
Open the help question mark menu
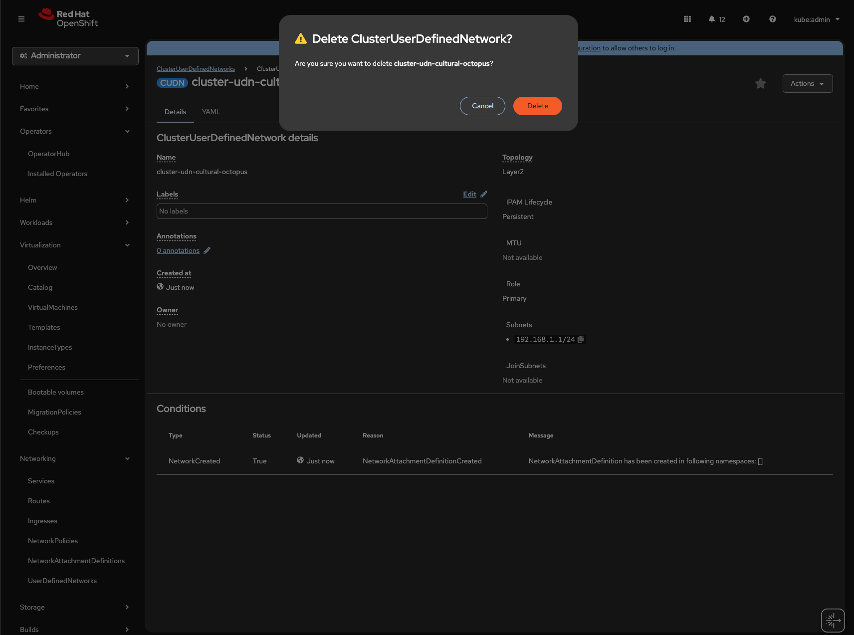tap(773, 19)
